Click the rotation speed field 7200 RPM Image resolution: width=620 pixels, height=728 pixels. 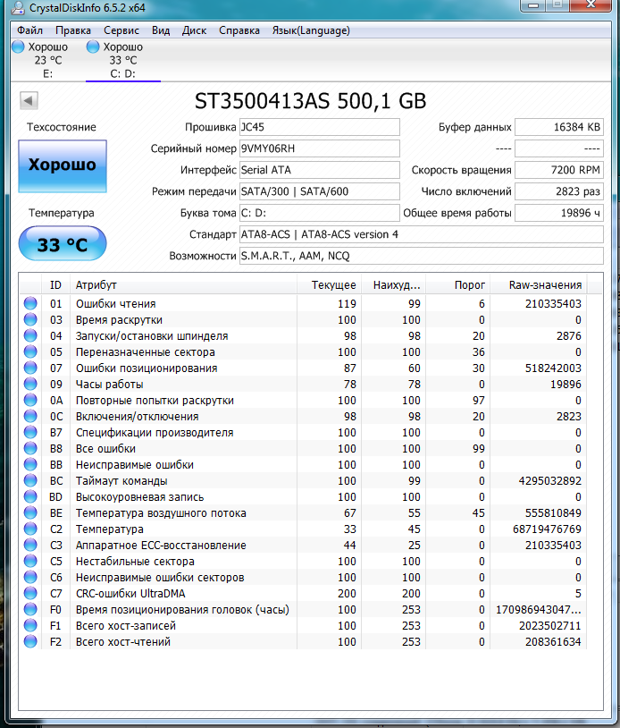[558, 170]
